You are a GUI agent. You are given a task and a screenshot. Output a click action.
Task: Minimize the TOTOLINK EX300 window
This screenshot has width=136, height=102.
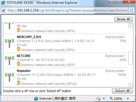[x=112, y=2]
